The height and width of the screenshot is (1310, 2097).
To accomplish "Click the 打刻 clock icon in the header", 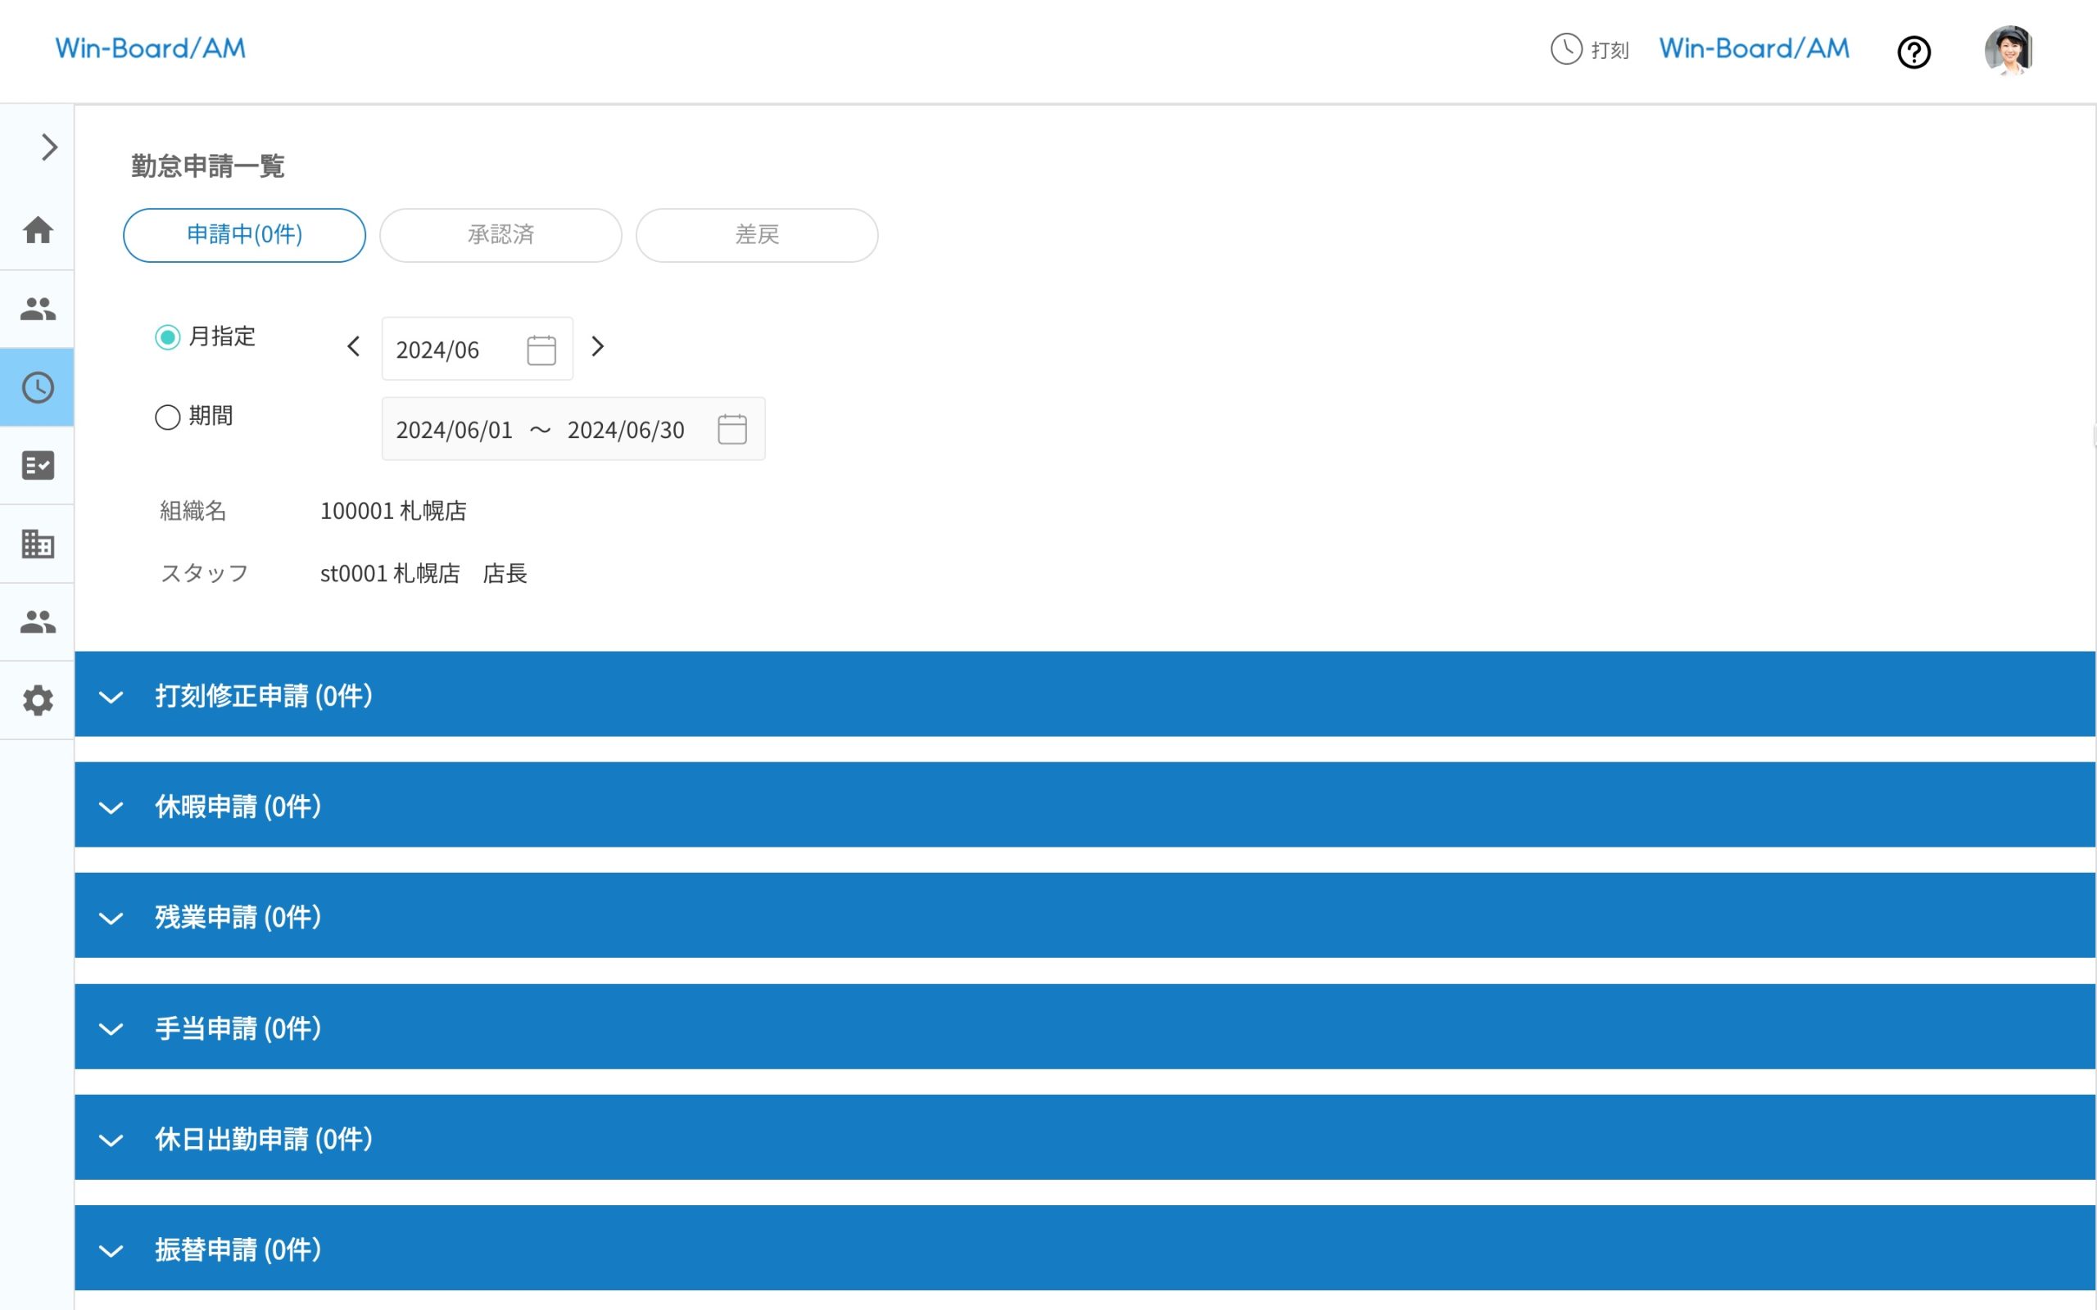I will pos(1567,50).
